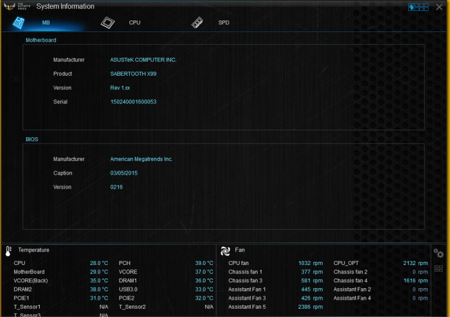
Task: Click the VCORE(Back) 35.0 °C reading
Action: tap(99, 280)
